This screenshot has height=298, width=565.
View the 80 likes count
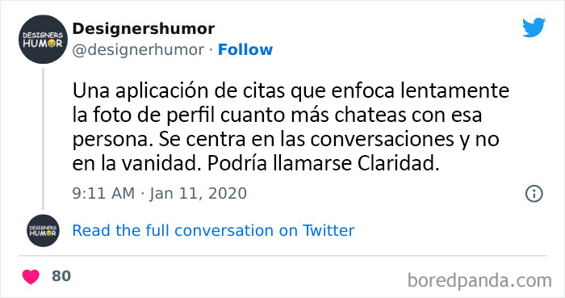tap(61, 276)
